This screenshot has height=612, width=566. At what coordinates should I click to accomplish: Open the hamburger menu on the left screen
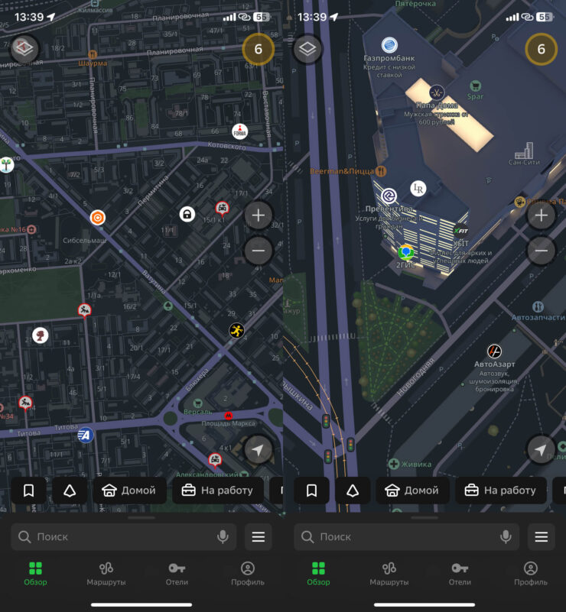click(258, 537)
